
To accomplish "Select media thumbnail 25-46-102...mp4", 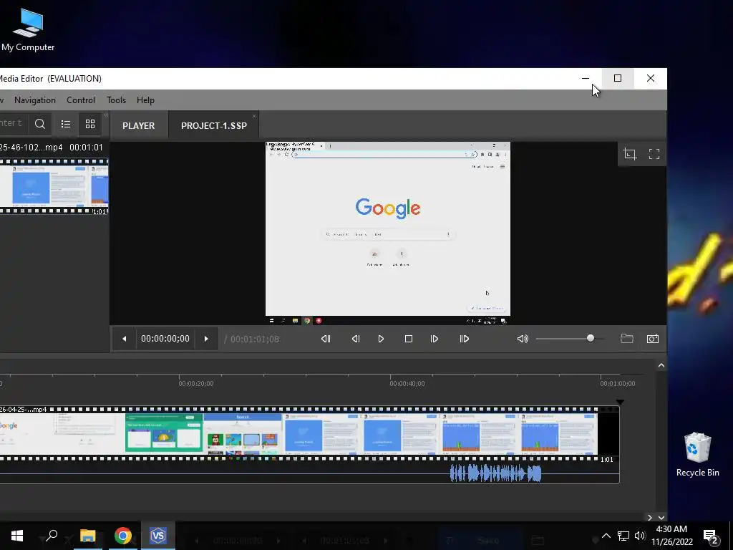I will (x=54, y=186).
